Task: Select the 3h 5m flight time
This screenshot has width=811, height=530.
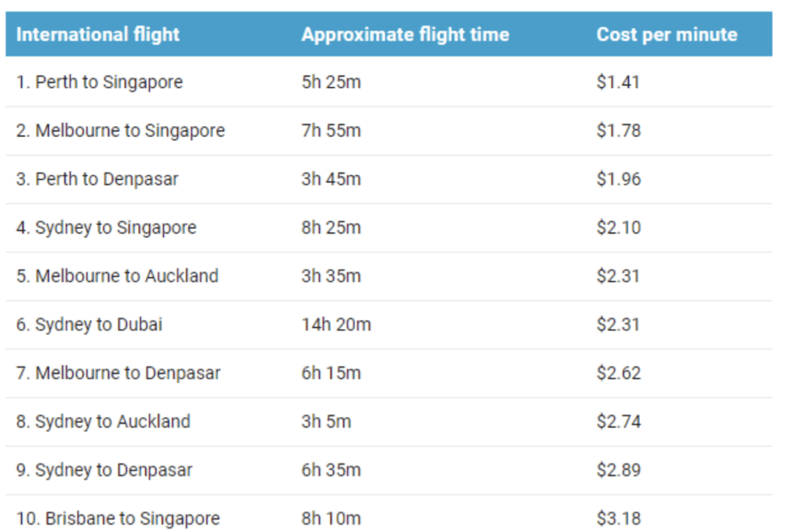Action: click(x=326, y=421)
